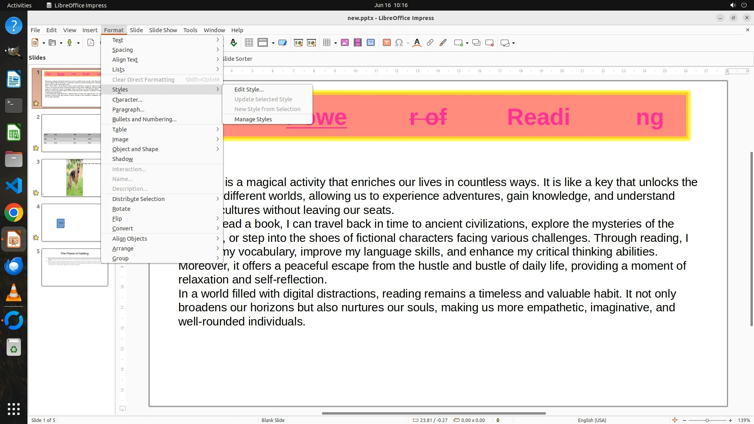Open the Table insert dropdown arrow
This screenshot has width=754, height=424.
tap(336, 43)
